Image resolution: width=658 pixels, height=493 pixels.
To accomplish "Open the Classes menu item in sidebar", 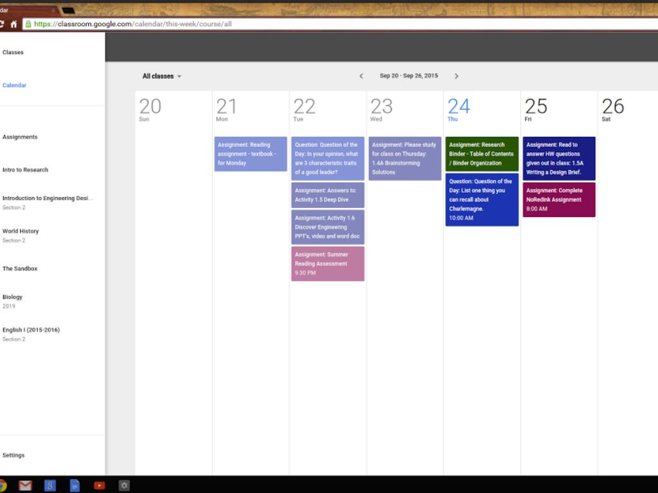I will point(13,53).
